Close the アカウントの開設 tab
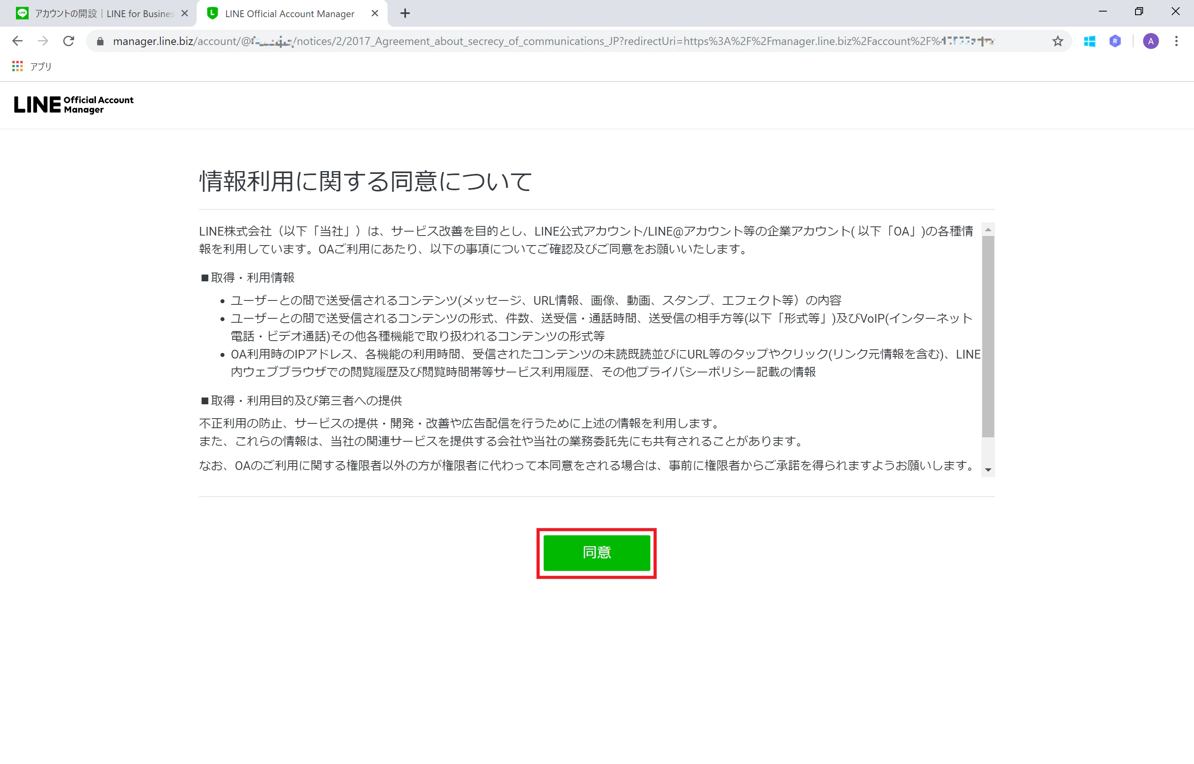The image size is (1194, 764). coord(185,14)
